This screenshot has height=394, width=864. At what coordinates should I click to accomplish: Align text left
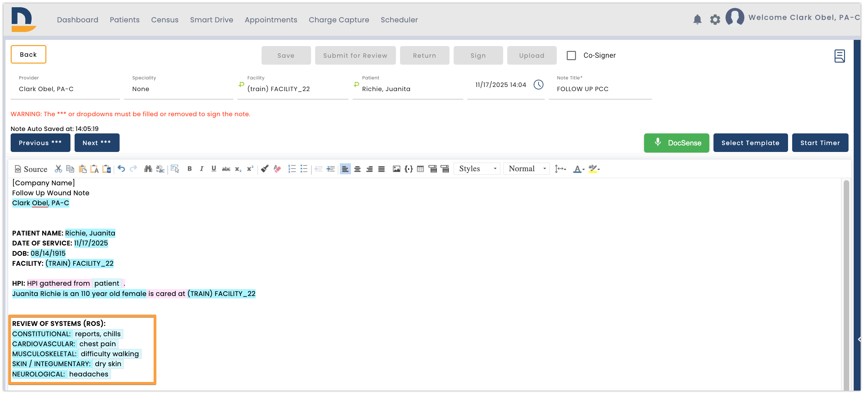point(345,169)
